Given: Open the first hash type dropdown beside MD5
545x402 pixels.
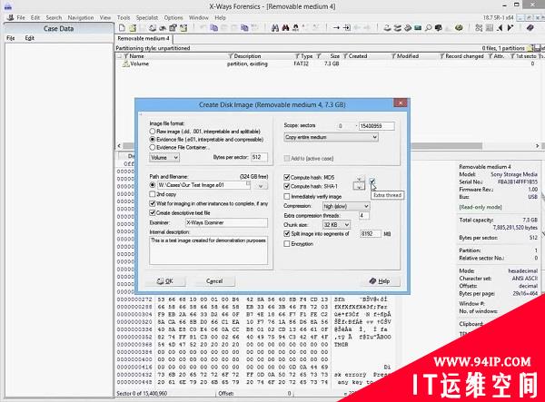Looking at the screenshot, I should coord(359,179).
